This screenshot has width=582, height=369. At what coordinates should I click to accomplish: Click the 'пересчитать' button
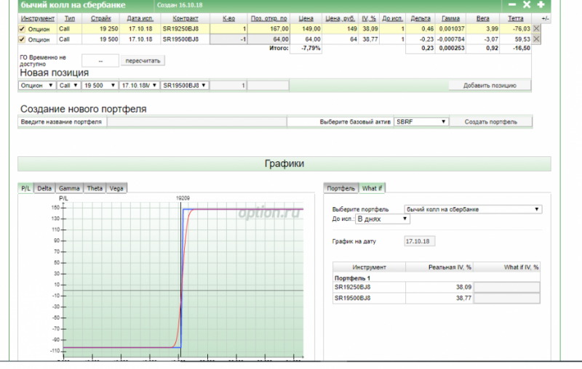[x=143, y=60]
